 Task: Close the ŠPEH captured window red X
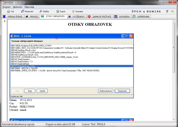131,36
